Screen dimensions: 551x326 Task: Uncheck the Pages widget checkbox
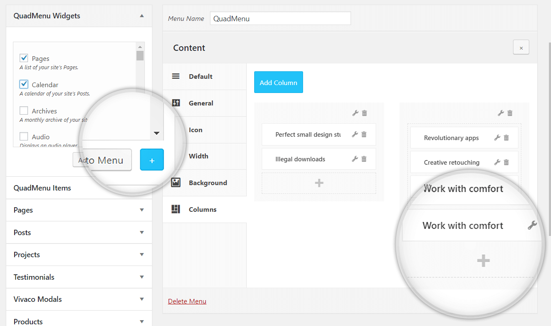[24, 58]
